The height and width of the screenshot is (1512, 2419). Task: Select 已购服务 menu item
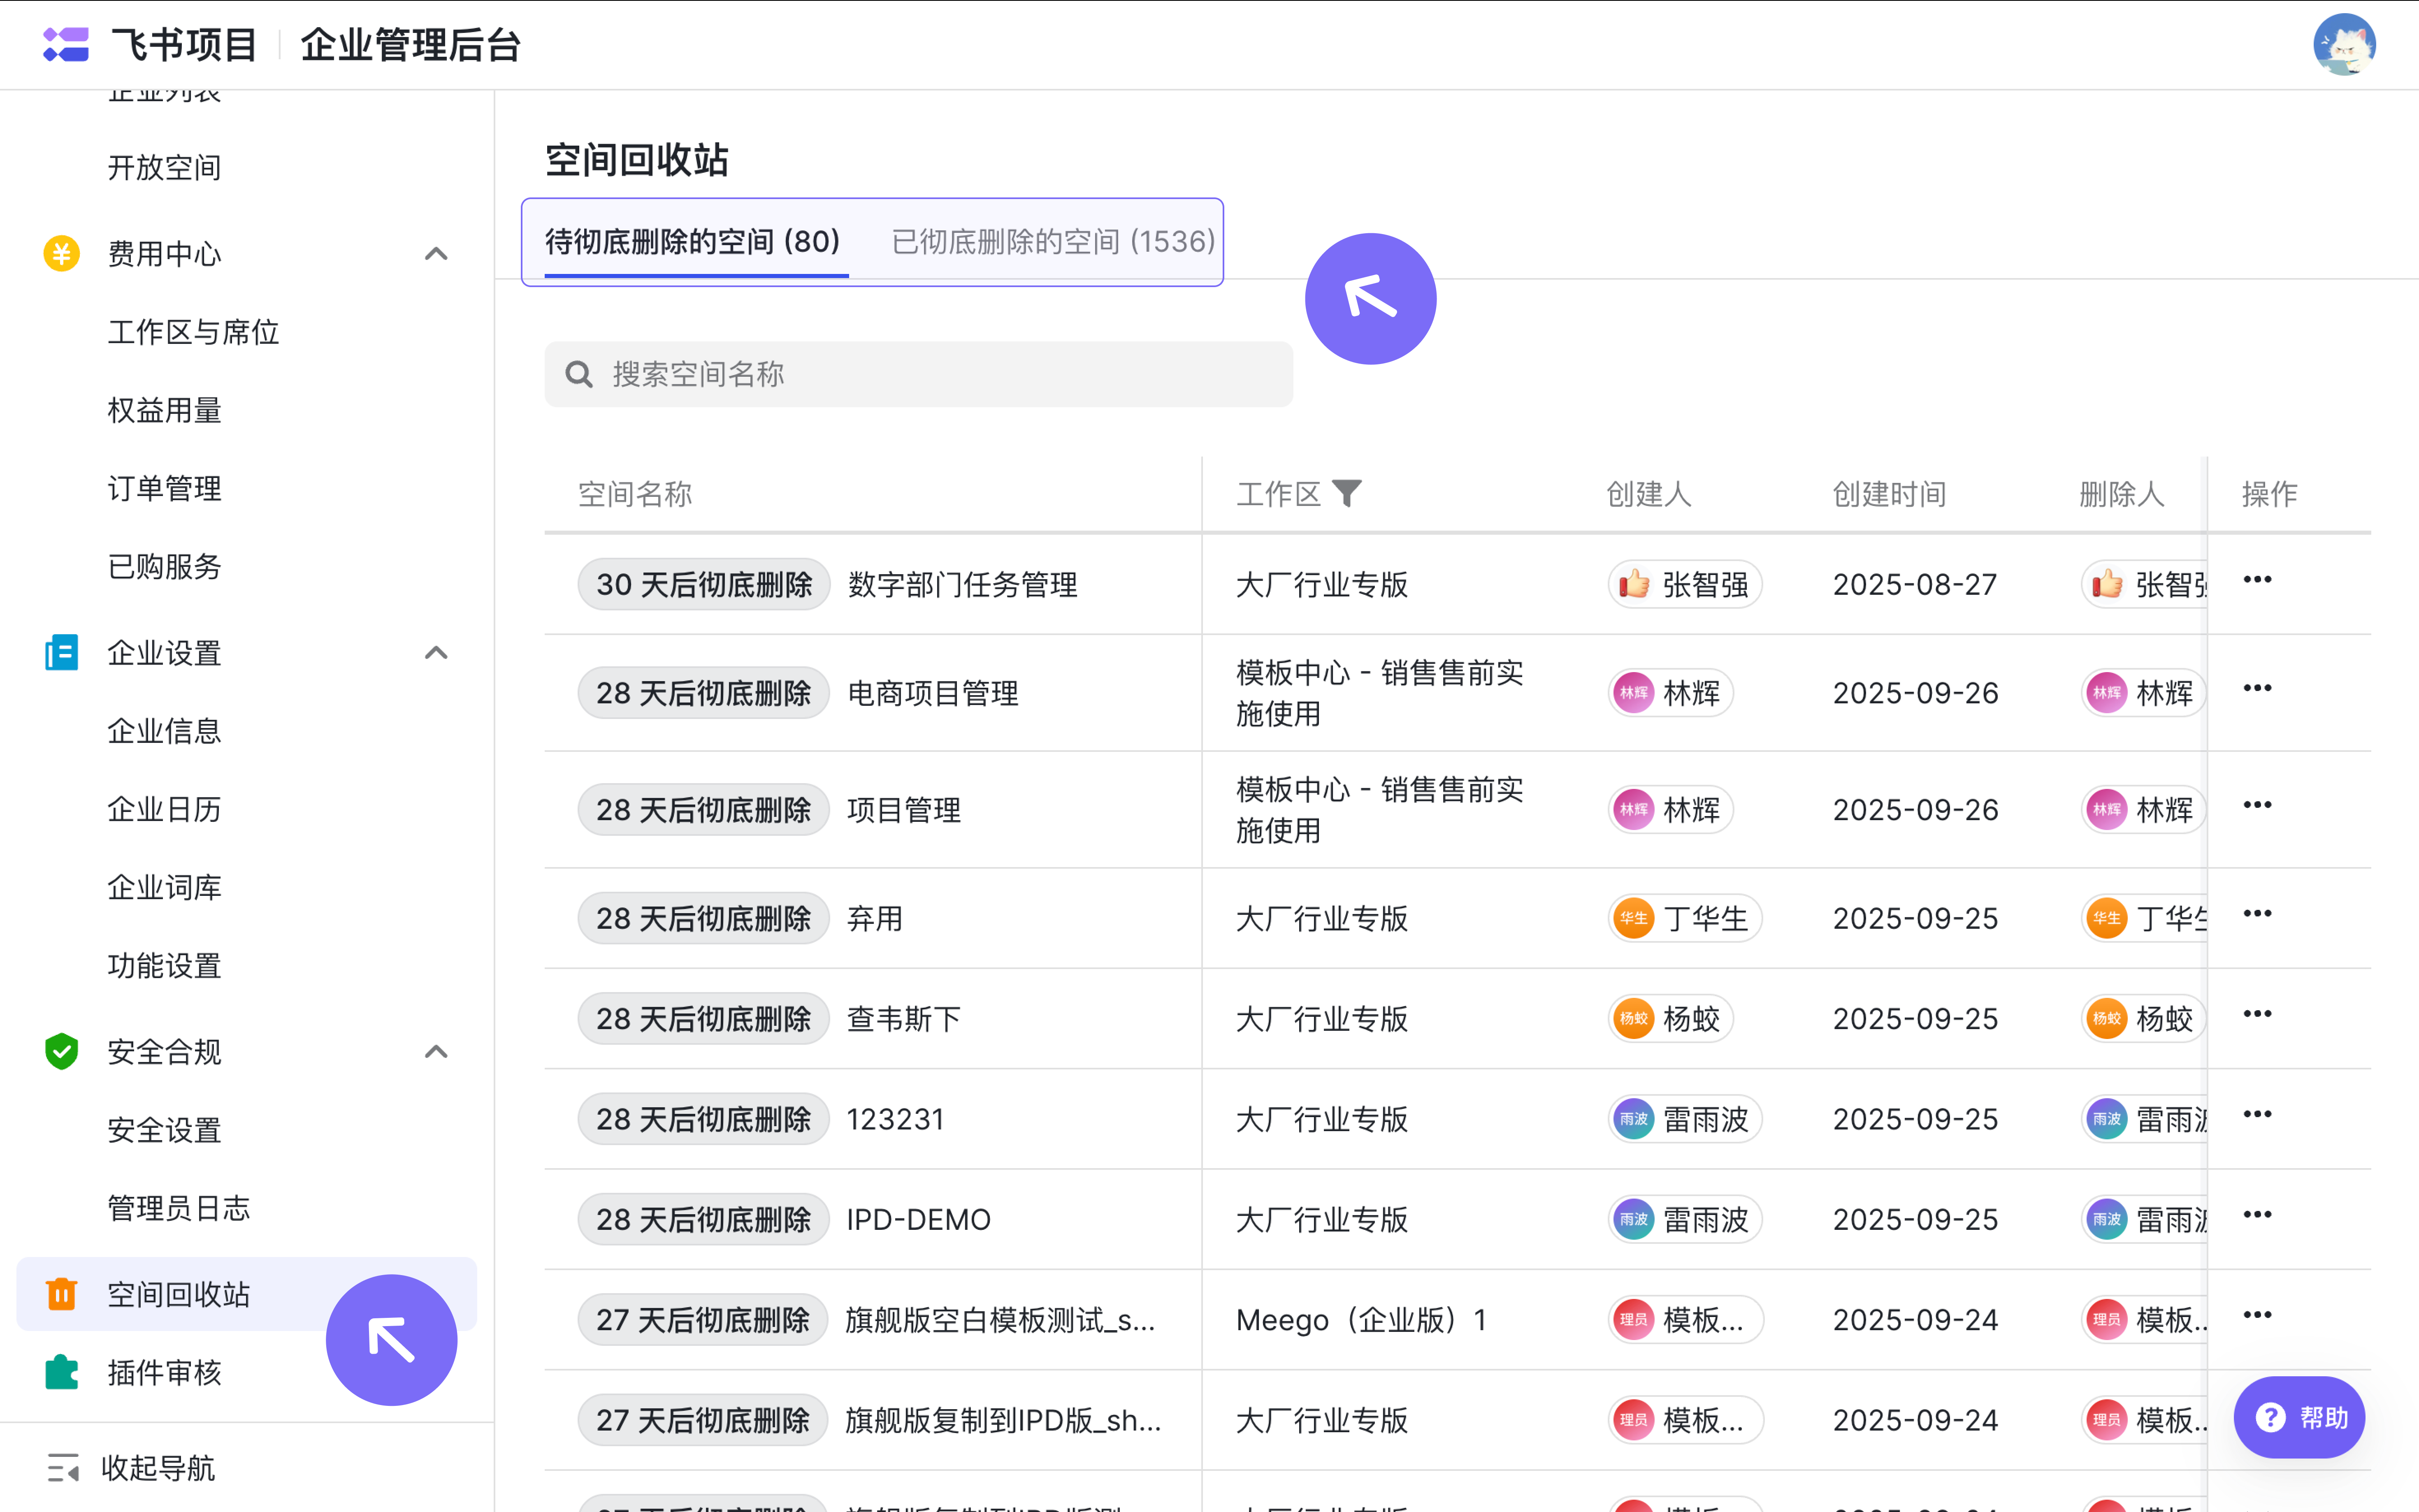tap(165, 566)
